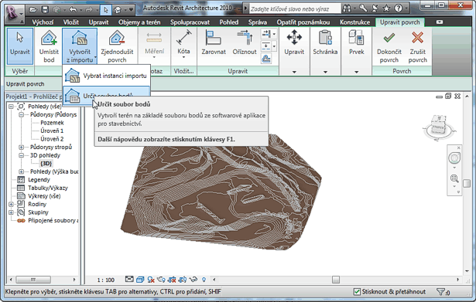Toggle Stisknout & přetáhnout checkbox
The height and width of the screenshot is (302, 476).
tap(358, 292)
